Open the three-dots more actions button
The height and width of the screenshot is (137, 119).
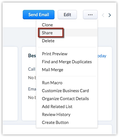coord(90,15)
